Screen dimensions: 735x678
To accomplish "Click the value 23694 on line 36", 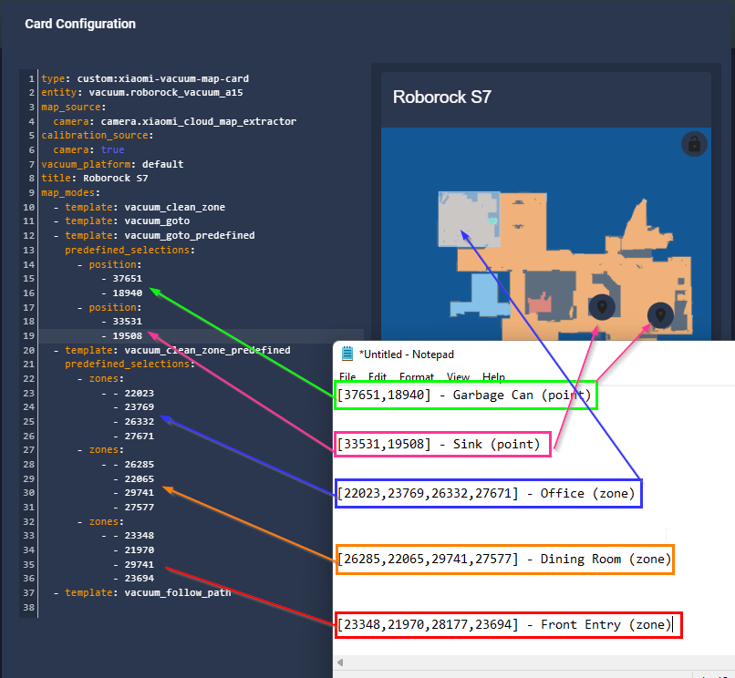I will [140, 579].
